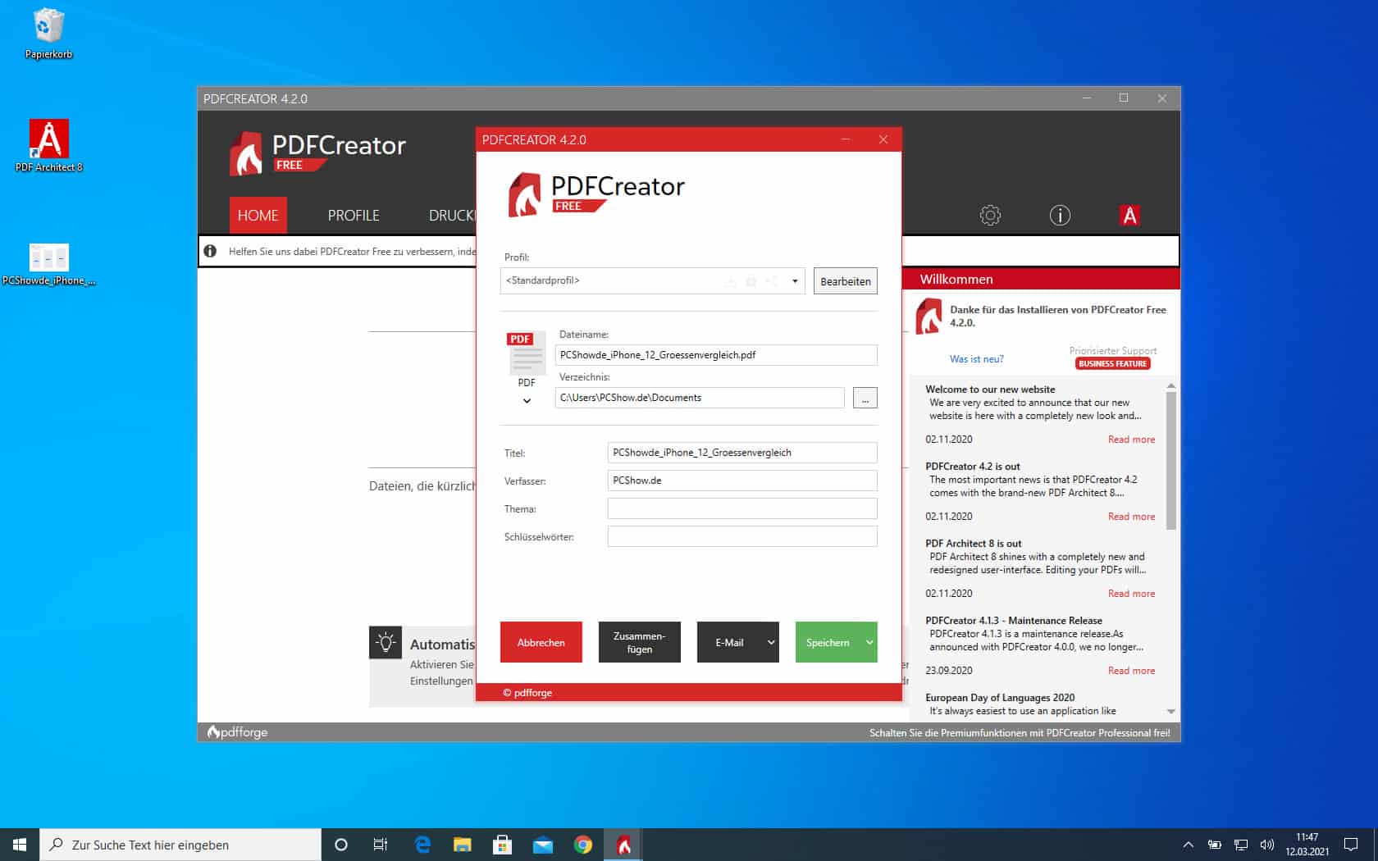Open Microsoft Store from taskbar
Image resolution: width=1378 pixels, height=861 pixels.
pos(503,845)
